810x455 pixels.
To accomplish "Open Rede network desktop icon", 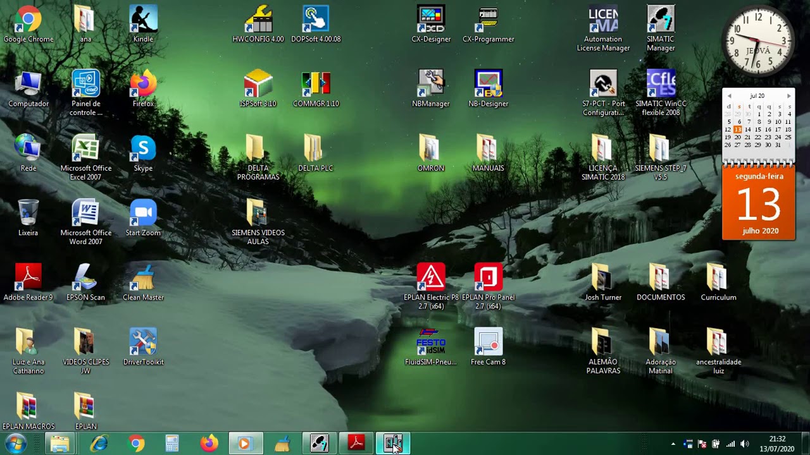I will click(28, 153).
